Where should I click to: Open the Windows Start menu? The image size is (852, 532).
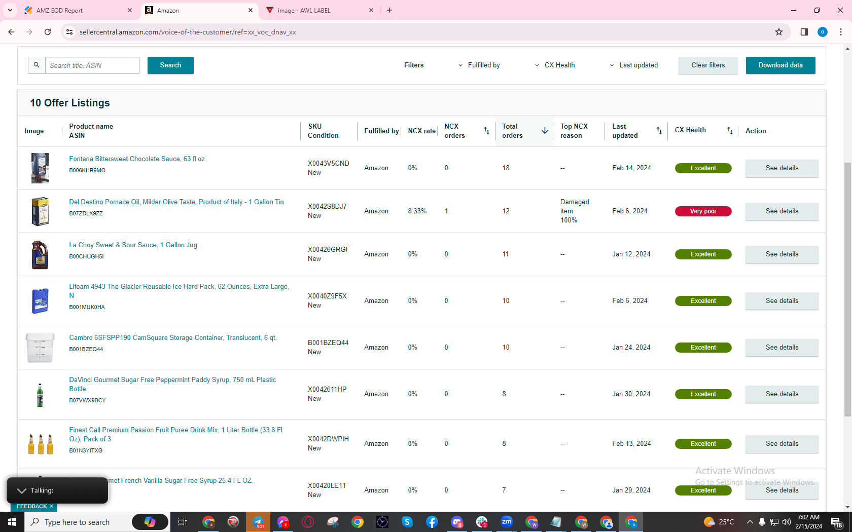point(12,522)
